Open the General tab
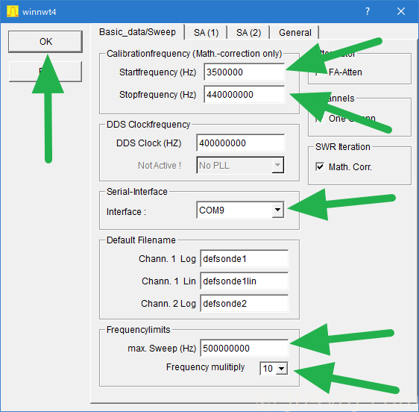Screen dimensions: 419x412 pyautogui.click(x=294, y=33)
